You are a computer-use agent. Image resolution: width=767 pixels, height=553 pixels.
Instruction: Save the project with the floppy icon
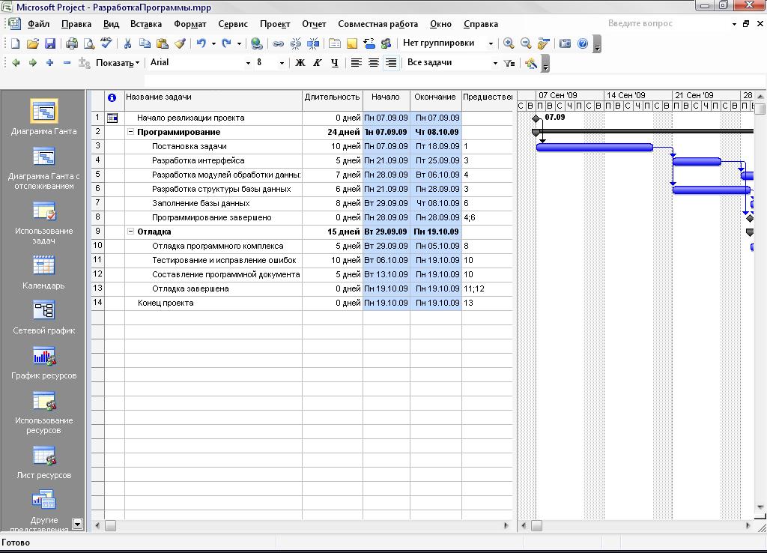pyautogui.click(x=50, y=43)
